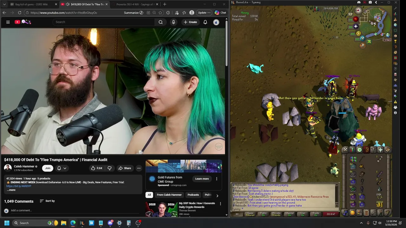Click the YouTube voice search microphone
The height and width of the screenshot is (228, 406).
(x=173, y=22)
